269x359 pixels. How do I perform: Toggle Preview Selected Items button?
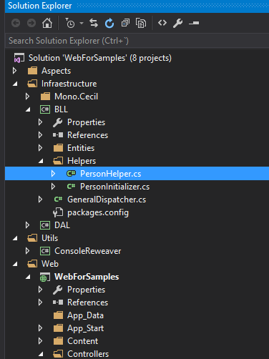click(x=194, y=23)
